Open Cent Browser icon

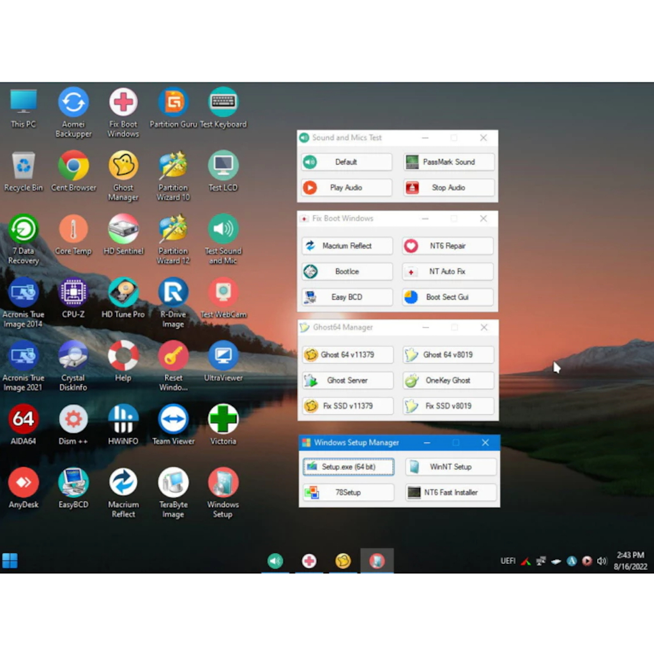click(x=73, y=171)
